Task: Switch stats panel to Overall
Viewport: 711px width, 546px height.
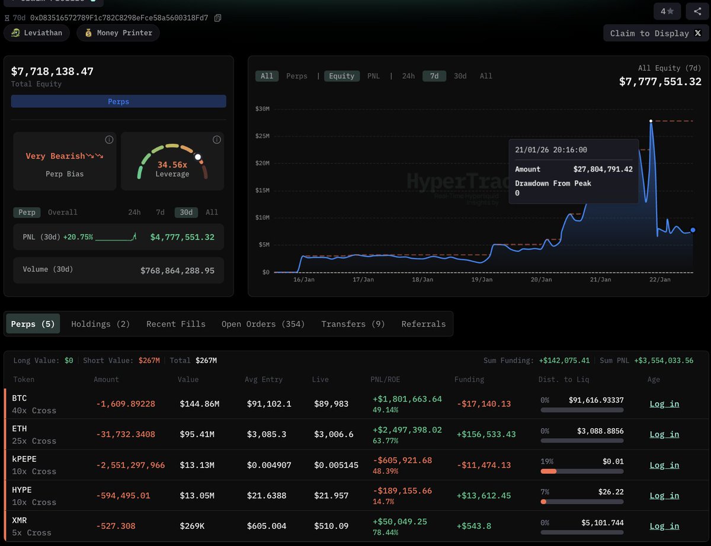Action: pyautogui.click(x=63, y=212)
